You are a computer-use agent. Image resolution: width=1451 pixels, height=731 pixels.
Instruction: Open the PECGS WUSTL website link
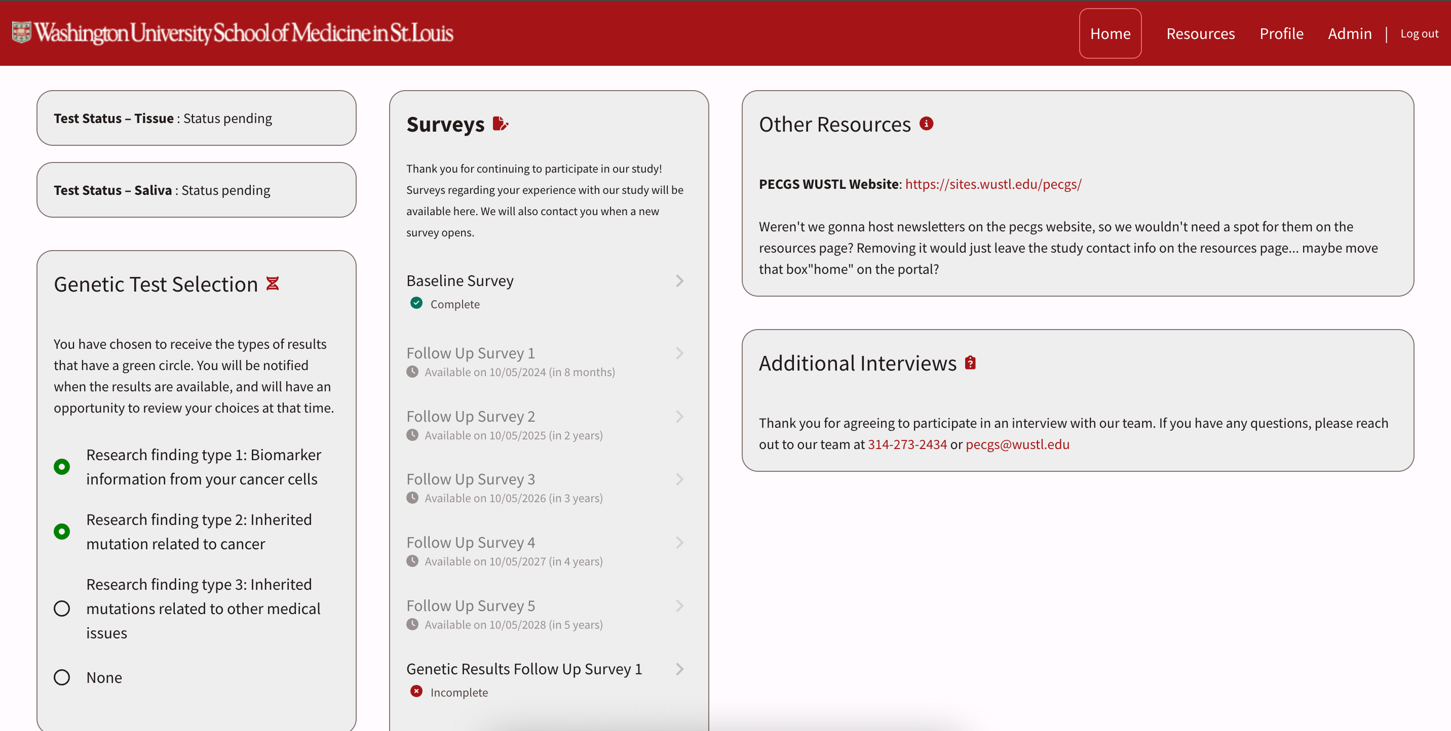coord(993,184)
